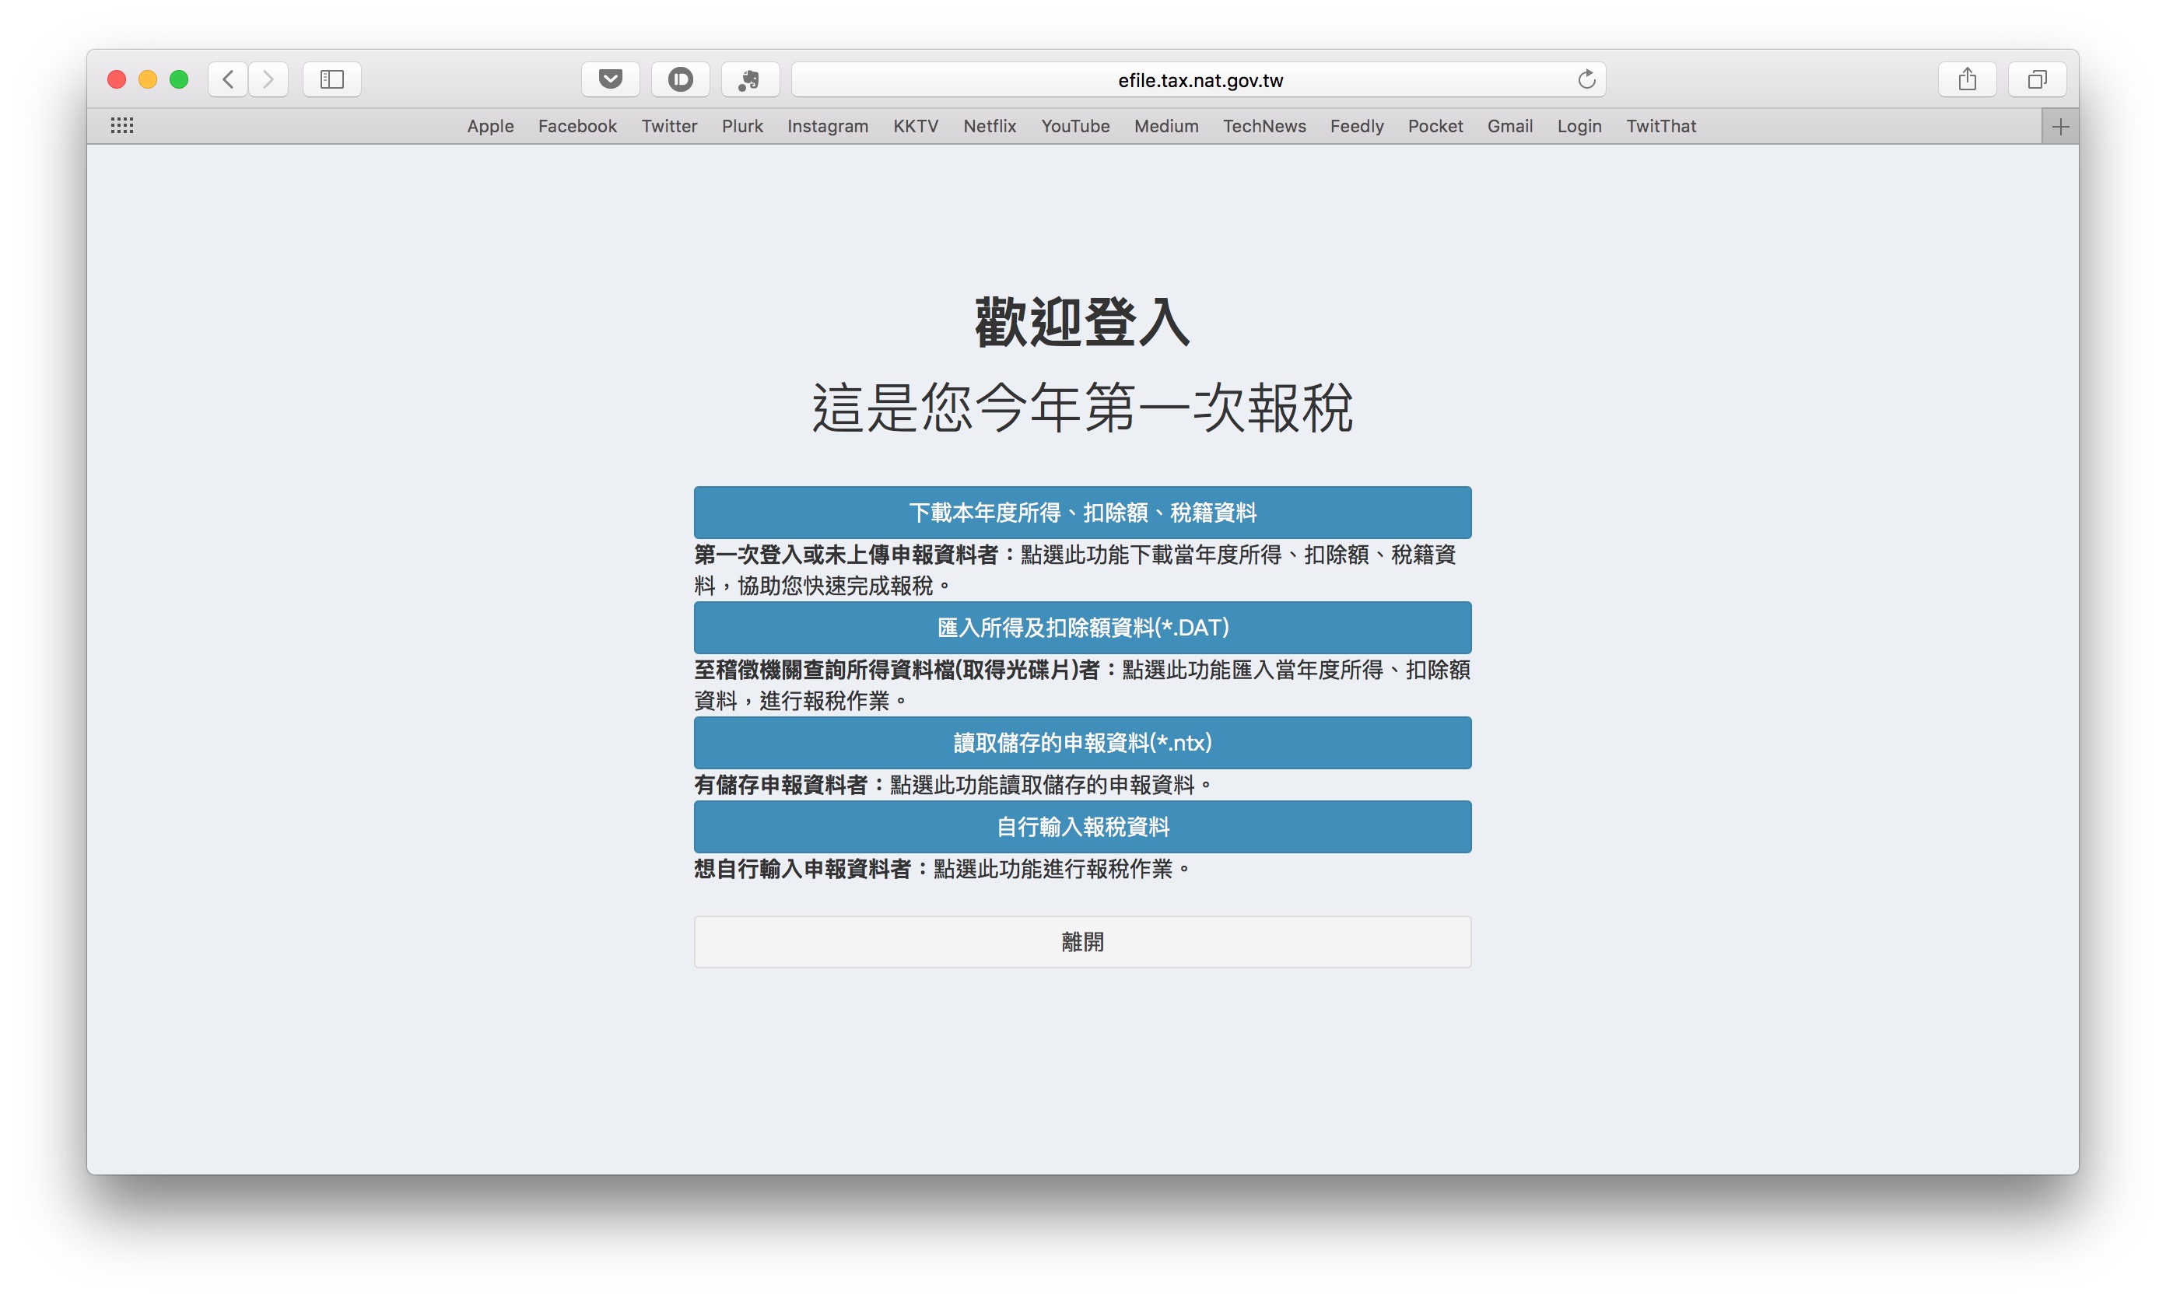Open the TechNews bookmark
Viewport: 2166px width, 1299px height.
(1264, 127)
